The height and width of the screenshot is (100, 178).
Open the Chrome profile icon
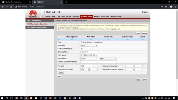pyautogui.click(x=171, y=7)
